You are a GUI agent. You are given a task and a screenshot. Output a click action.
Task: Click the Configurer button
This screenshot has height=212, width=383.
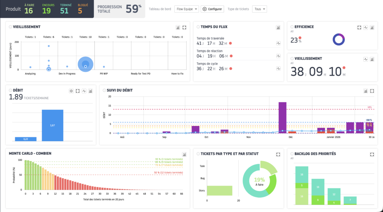(x=212, y=9)
